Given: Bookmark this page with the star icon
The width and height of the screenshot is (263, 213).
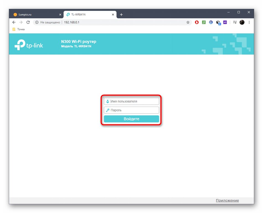Looking at the screenshot, I should 188,22.
